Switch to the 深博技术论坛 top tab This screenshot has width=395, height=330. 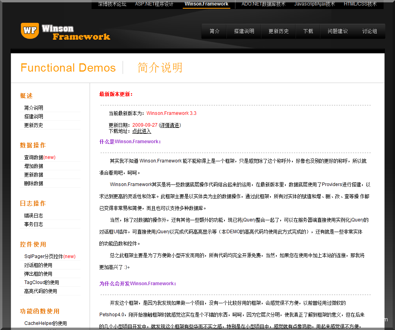coord(112,4)
